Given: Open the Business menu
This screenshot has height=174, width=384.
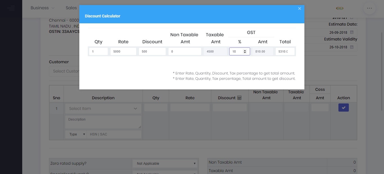Looking at the screenshot, I should coord(42,8).
